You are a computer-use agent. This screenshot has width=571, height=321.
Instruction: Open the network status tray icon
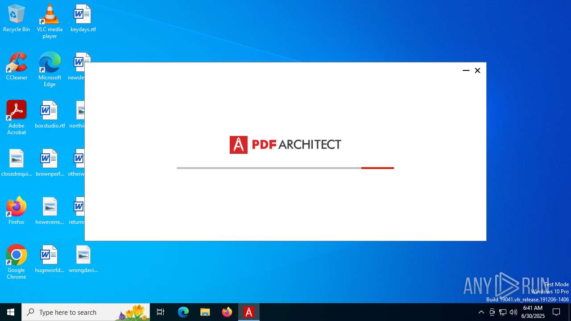point(503,312)
